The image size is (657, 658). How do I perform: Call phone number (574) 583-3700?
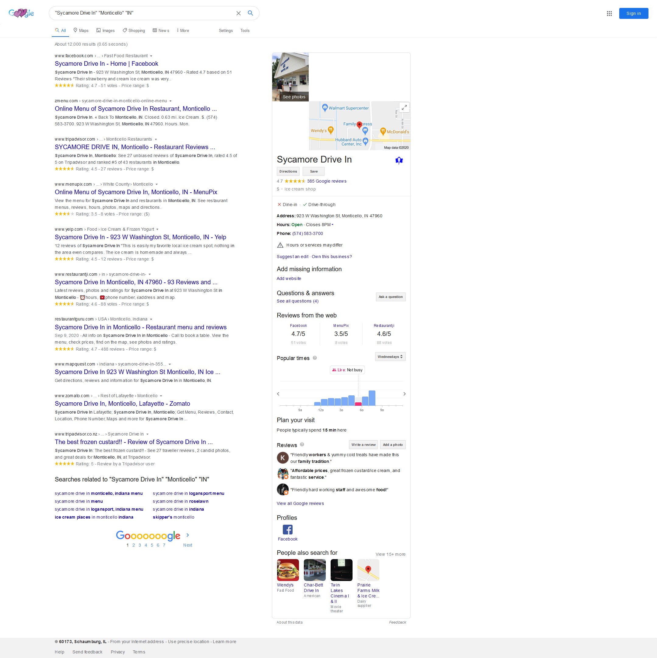(307, 234)
